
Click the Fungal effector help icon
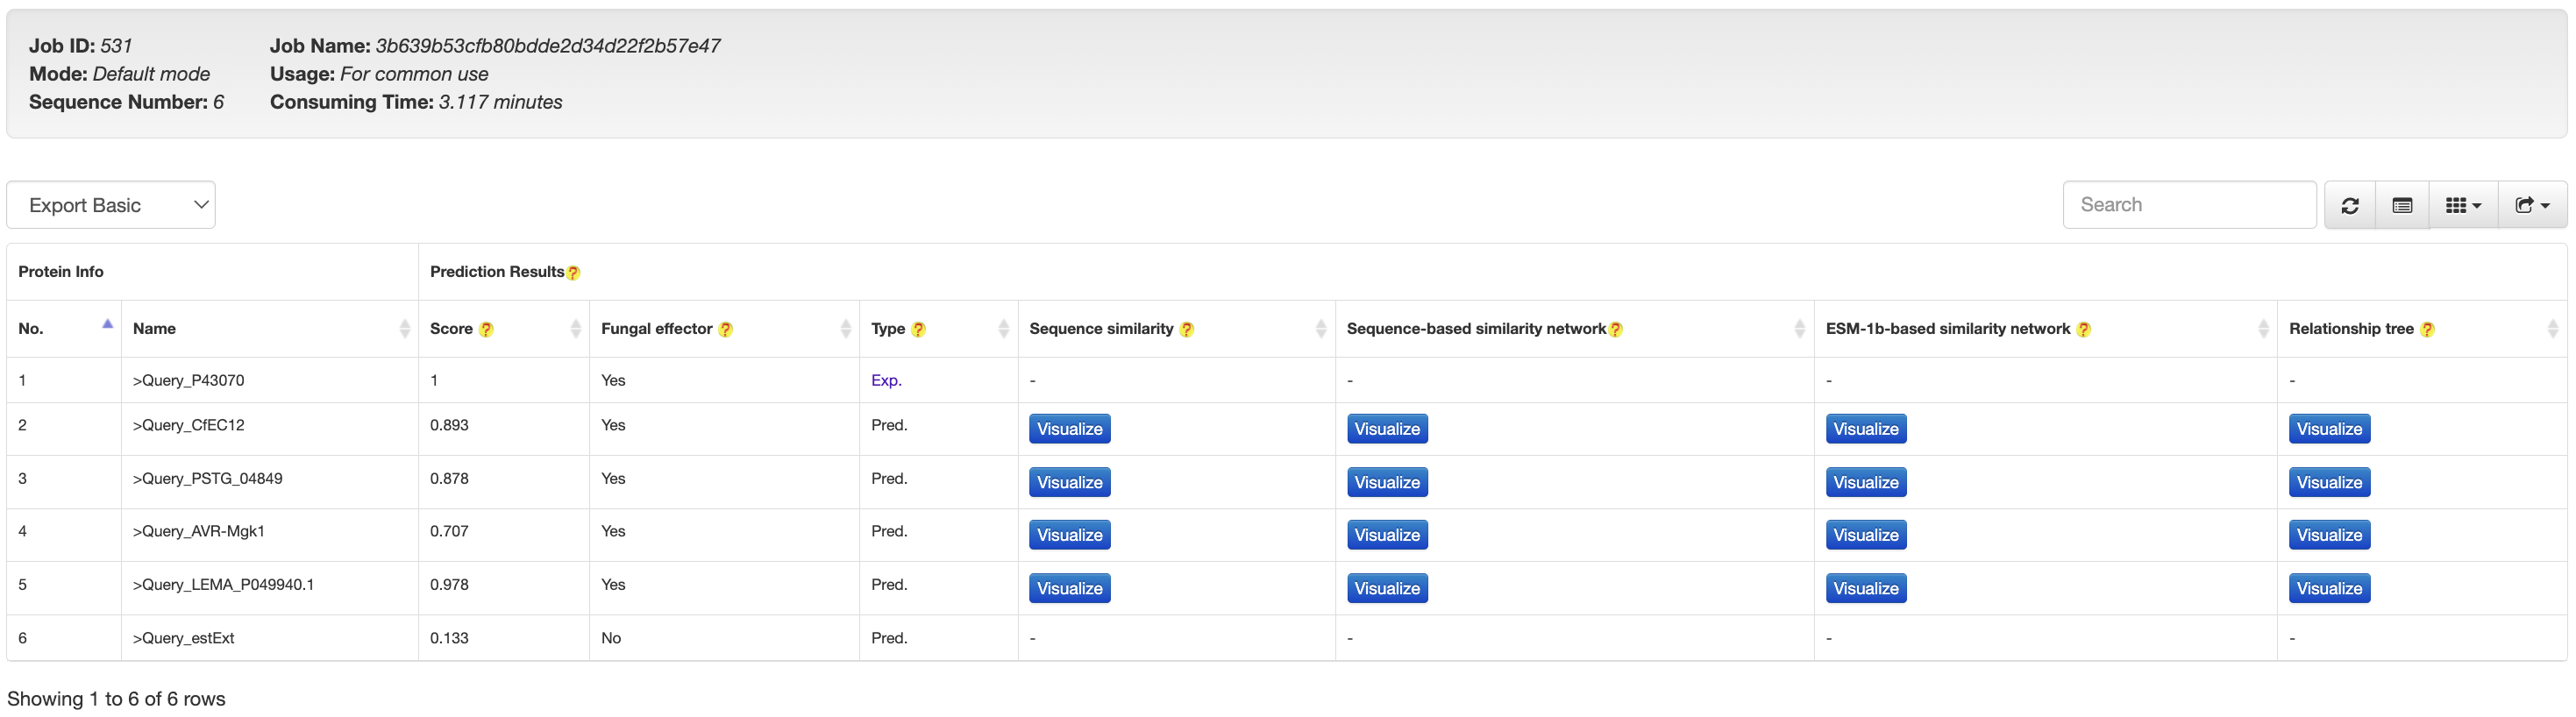click(726, 330)
